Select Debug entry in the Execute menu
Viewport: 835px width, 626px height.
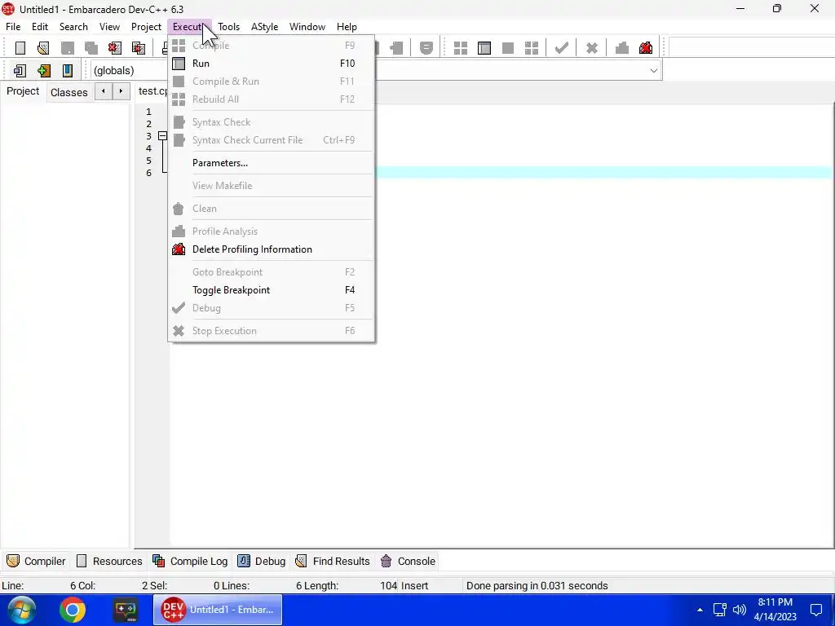(271, 307)
